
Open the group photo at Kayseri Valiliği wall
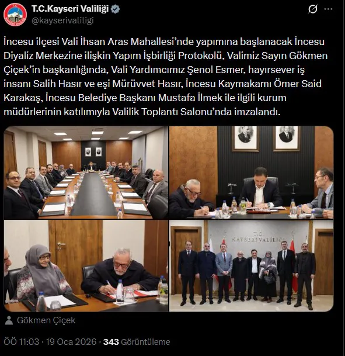[x=252, y=265]
